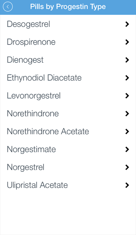Select the Norethindrone row
The image size is (136, 235).
pyautogui.click(x=68, y=114)
